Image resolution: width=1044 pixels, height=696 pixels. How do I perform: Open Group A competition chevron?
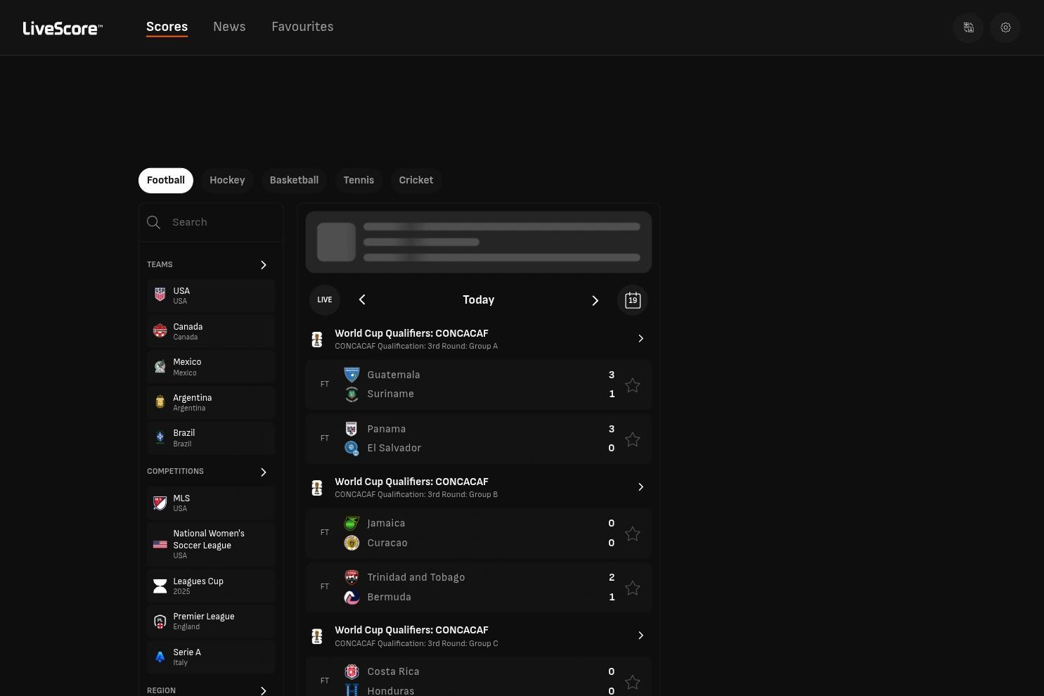tap(640, 339)
